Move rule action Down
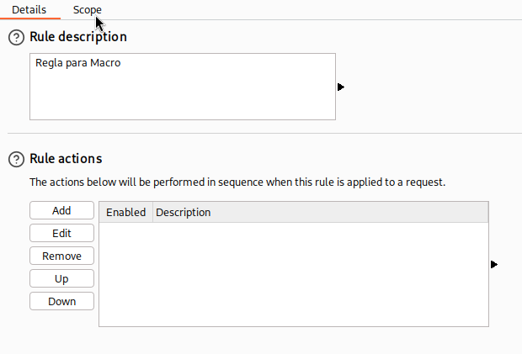The image size is (522, 354). pos(61,301)
